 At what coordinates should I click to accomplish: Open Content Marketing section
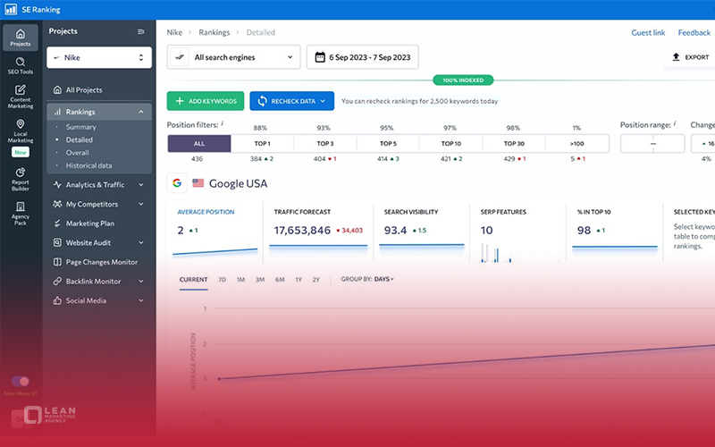pos(20,97)
